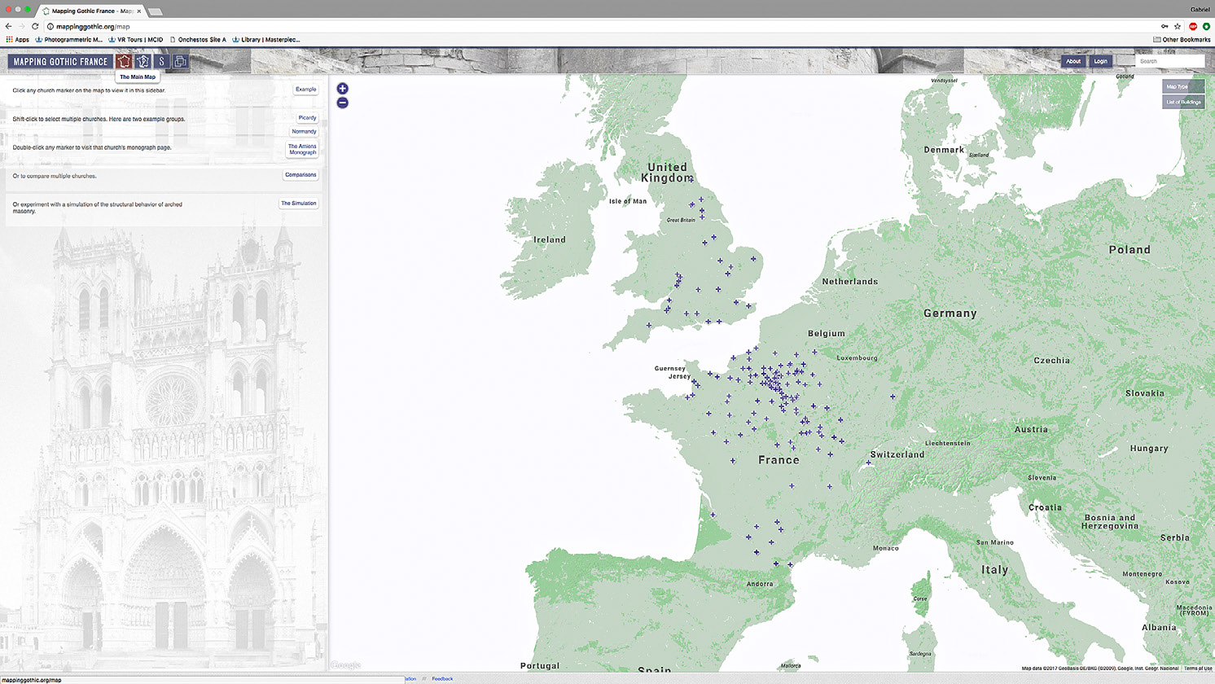Image resolution: width=1215 pixels, height=684 pixels.
Task: Click the Login button
Action: click(x=1100, y=61)
